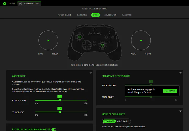
Task: Click the Stick Gauche sensitivity clutch slider
Action: pyautogui.click(x=151, y=85)
